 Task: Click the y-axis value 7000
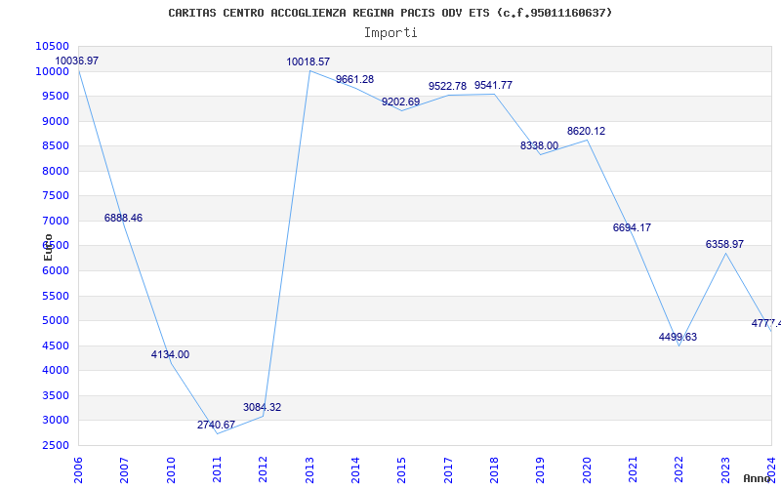[x=55, y=222]
